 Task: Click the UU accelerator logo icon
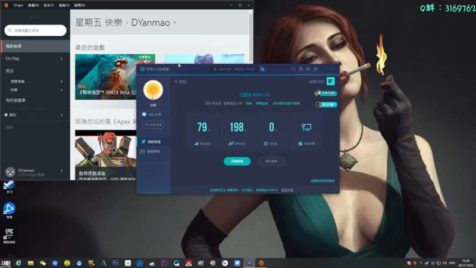[142, 69]
